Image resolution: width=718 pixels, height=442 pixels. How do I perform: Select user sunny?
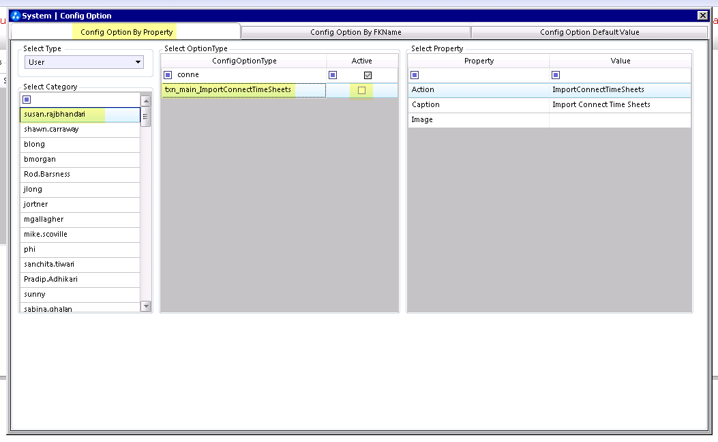pos(80,295)
